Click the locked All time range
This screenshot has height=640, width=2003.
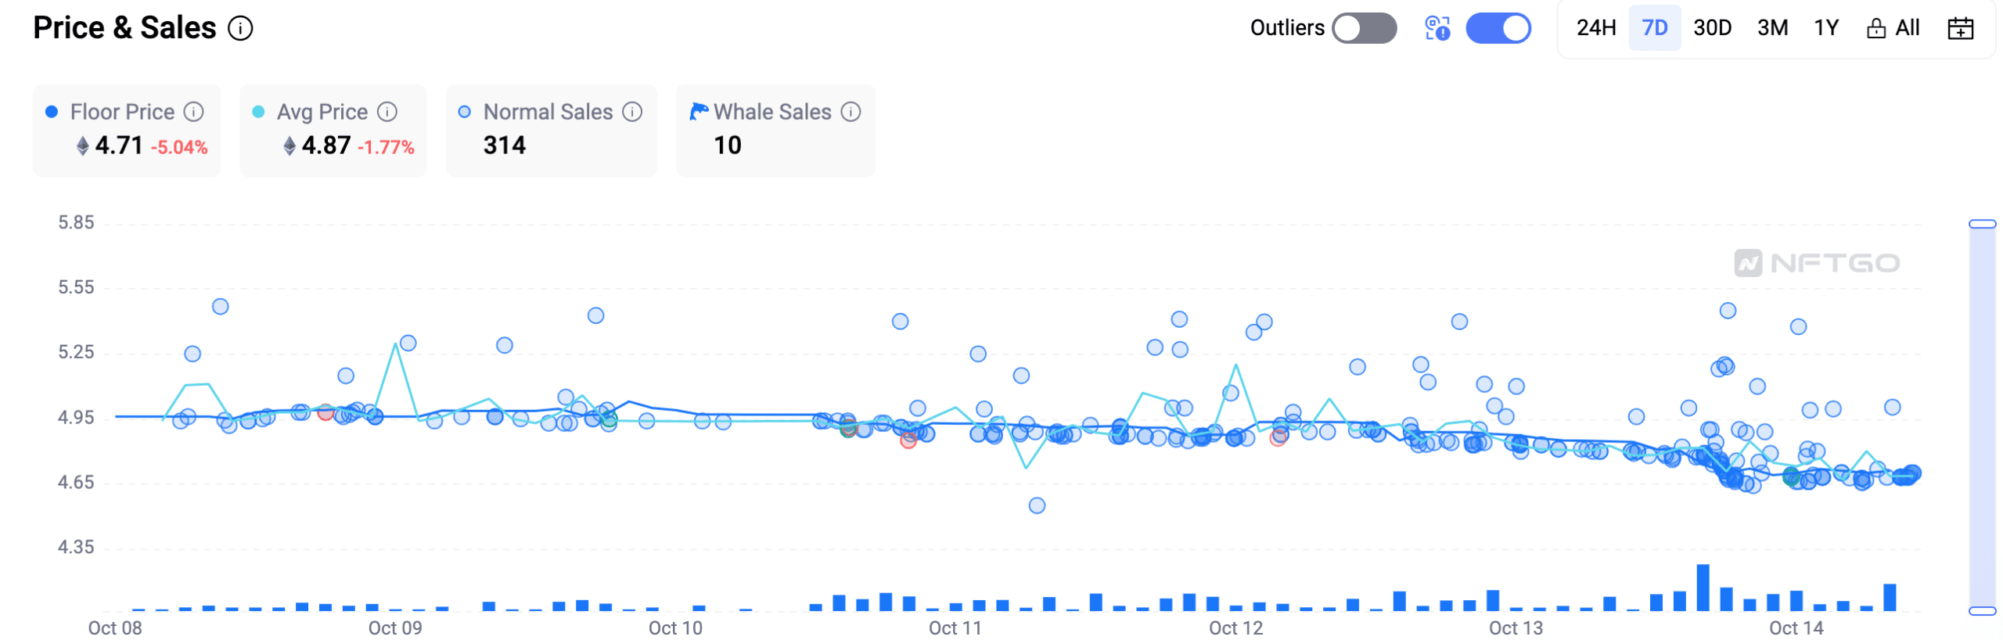pyautogui.click(x=1893, y=28)
